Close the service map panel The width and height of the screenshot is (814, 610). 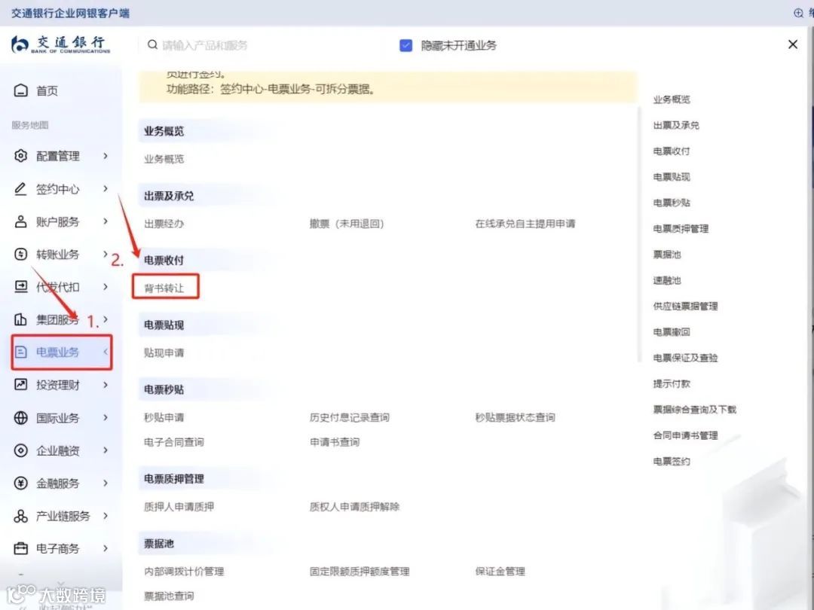pos(793,44)
